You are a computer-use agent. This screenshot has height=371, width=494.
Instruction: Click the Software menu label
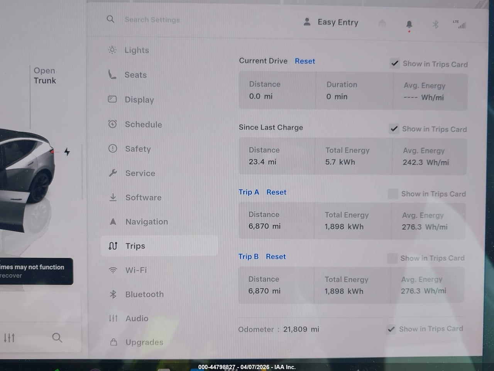144,197
